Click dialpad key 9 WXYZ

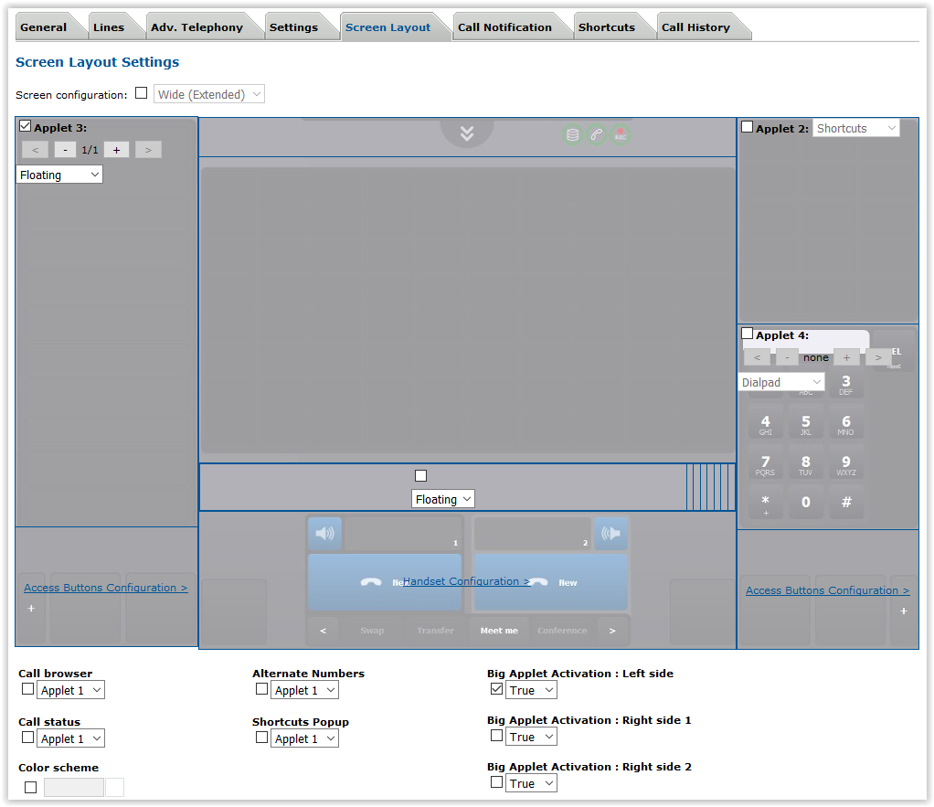coord(846,464)
